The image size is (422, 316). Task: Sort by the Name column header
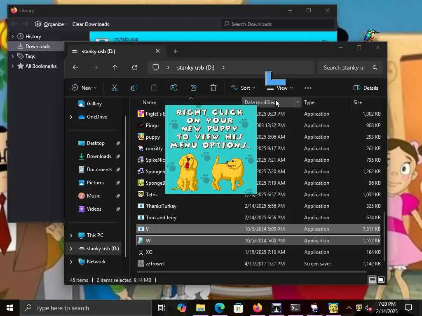point(149,102)
